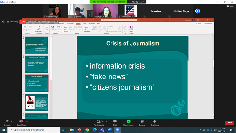Expand video options arrow next to Start Video
The width and height of the screenshot is (236, 133).
(27, 122)
